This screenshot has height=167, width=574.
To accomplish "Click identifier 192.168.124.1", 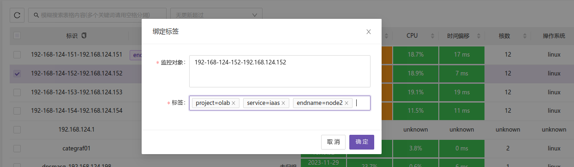I will pos(77,130).
